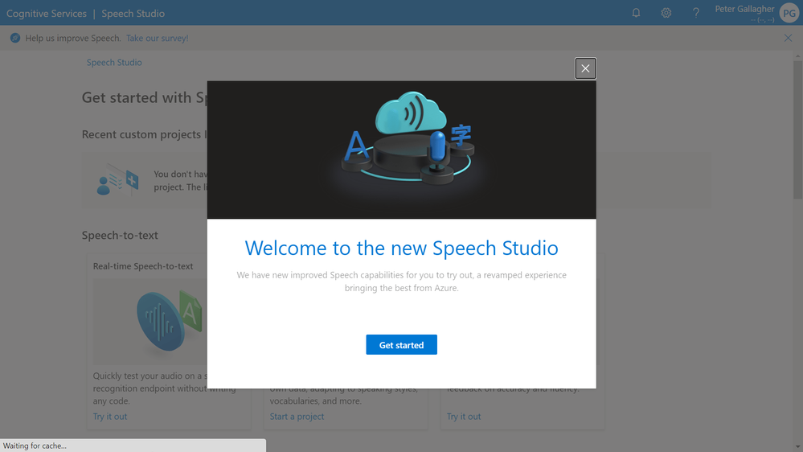Click the Speech Studio header title
The height and width of the screenshot is (452, 803).
(x=133, y=13)
